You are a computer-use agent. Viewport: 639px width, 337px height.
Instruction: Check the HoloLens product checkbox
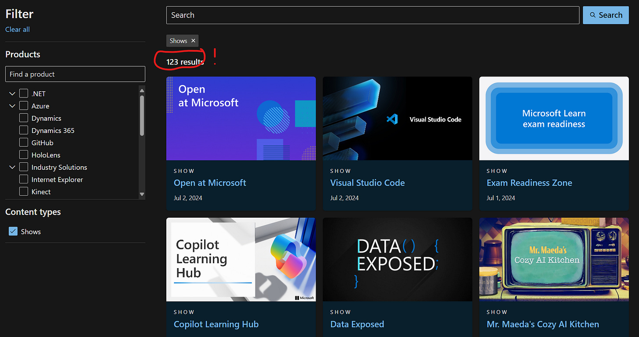[x=24, y=155]
